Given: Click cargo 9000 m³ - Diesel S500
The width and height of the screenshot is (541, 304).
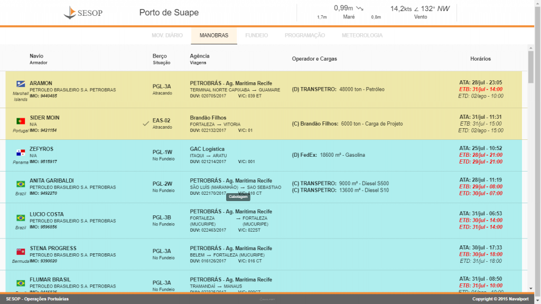Looking at the screenshot, I should [364, 183].
